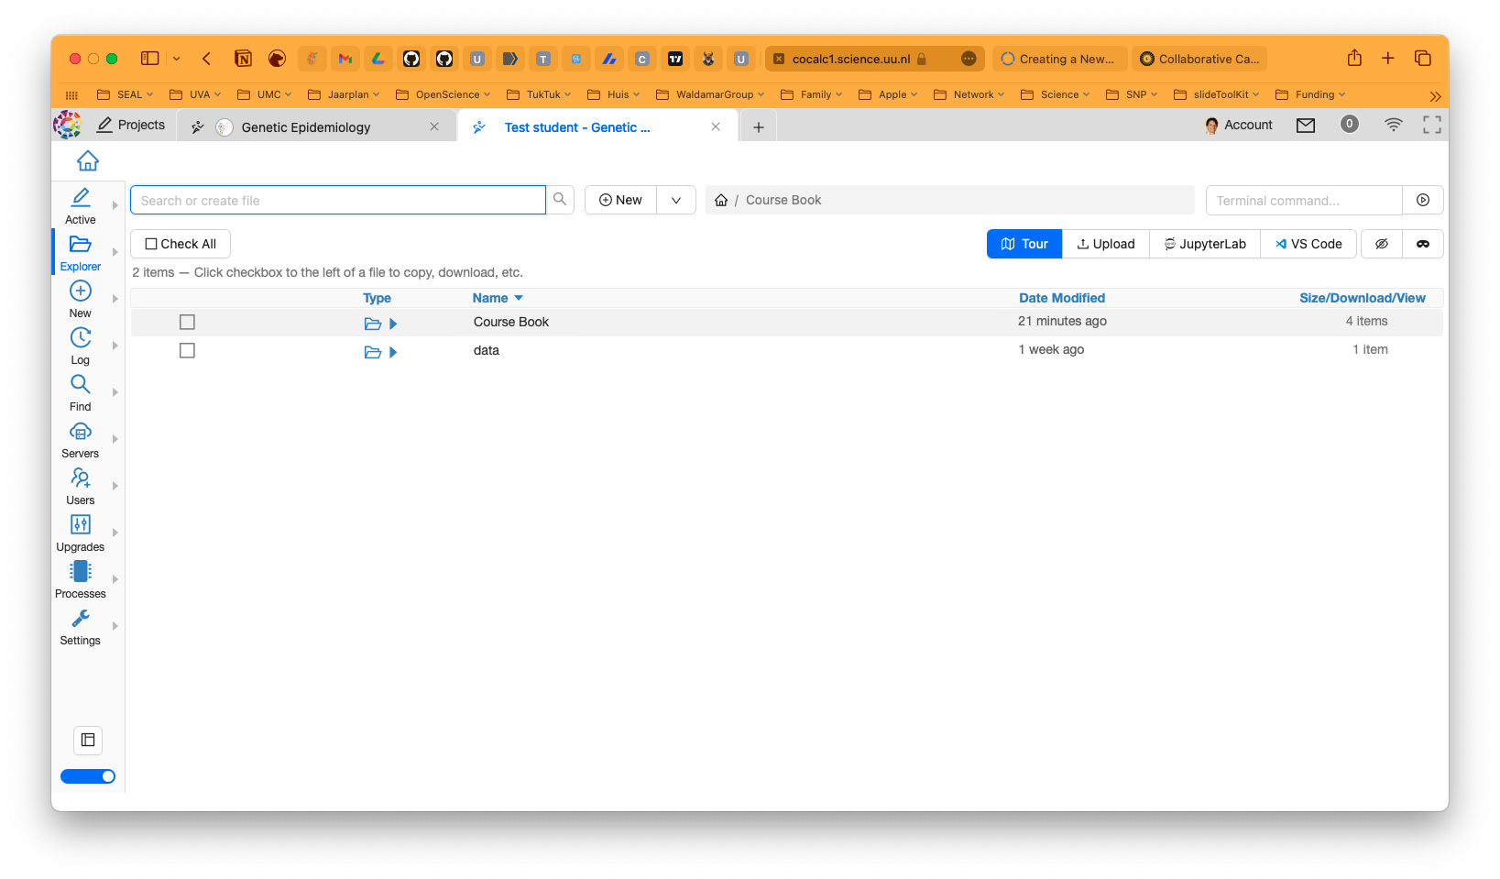
Task: Toggle hidden files eye icon
Action: point(1382,244)
